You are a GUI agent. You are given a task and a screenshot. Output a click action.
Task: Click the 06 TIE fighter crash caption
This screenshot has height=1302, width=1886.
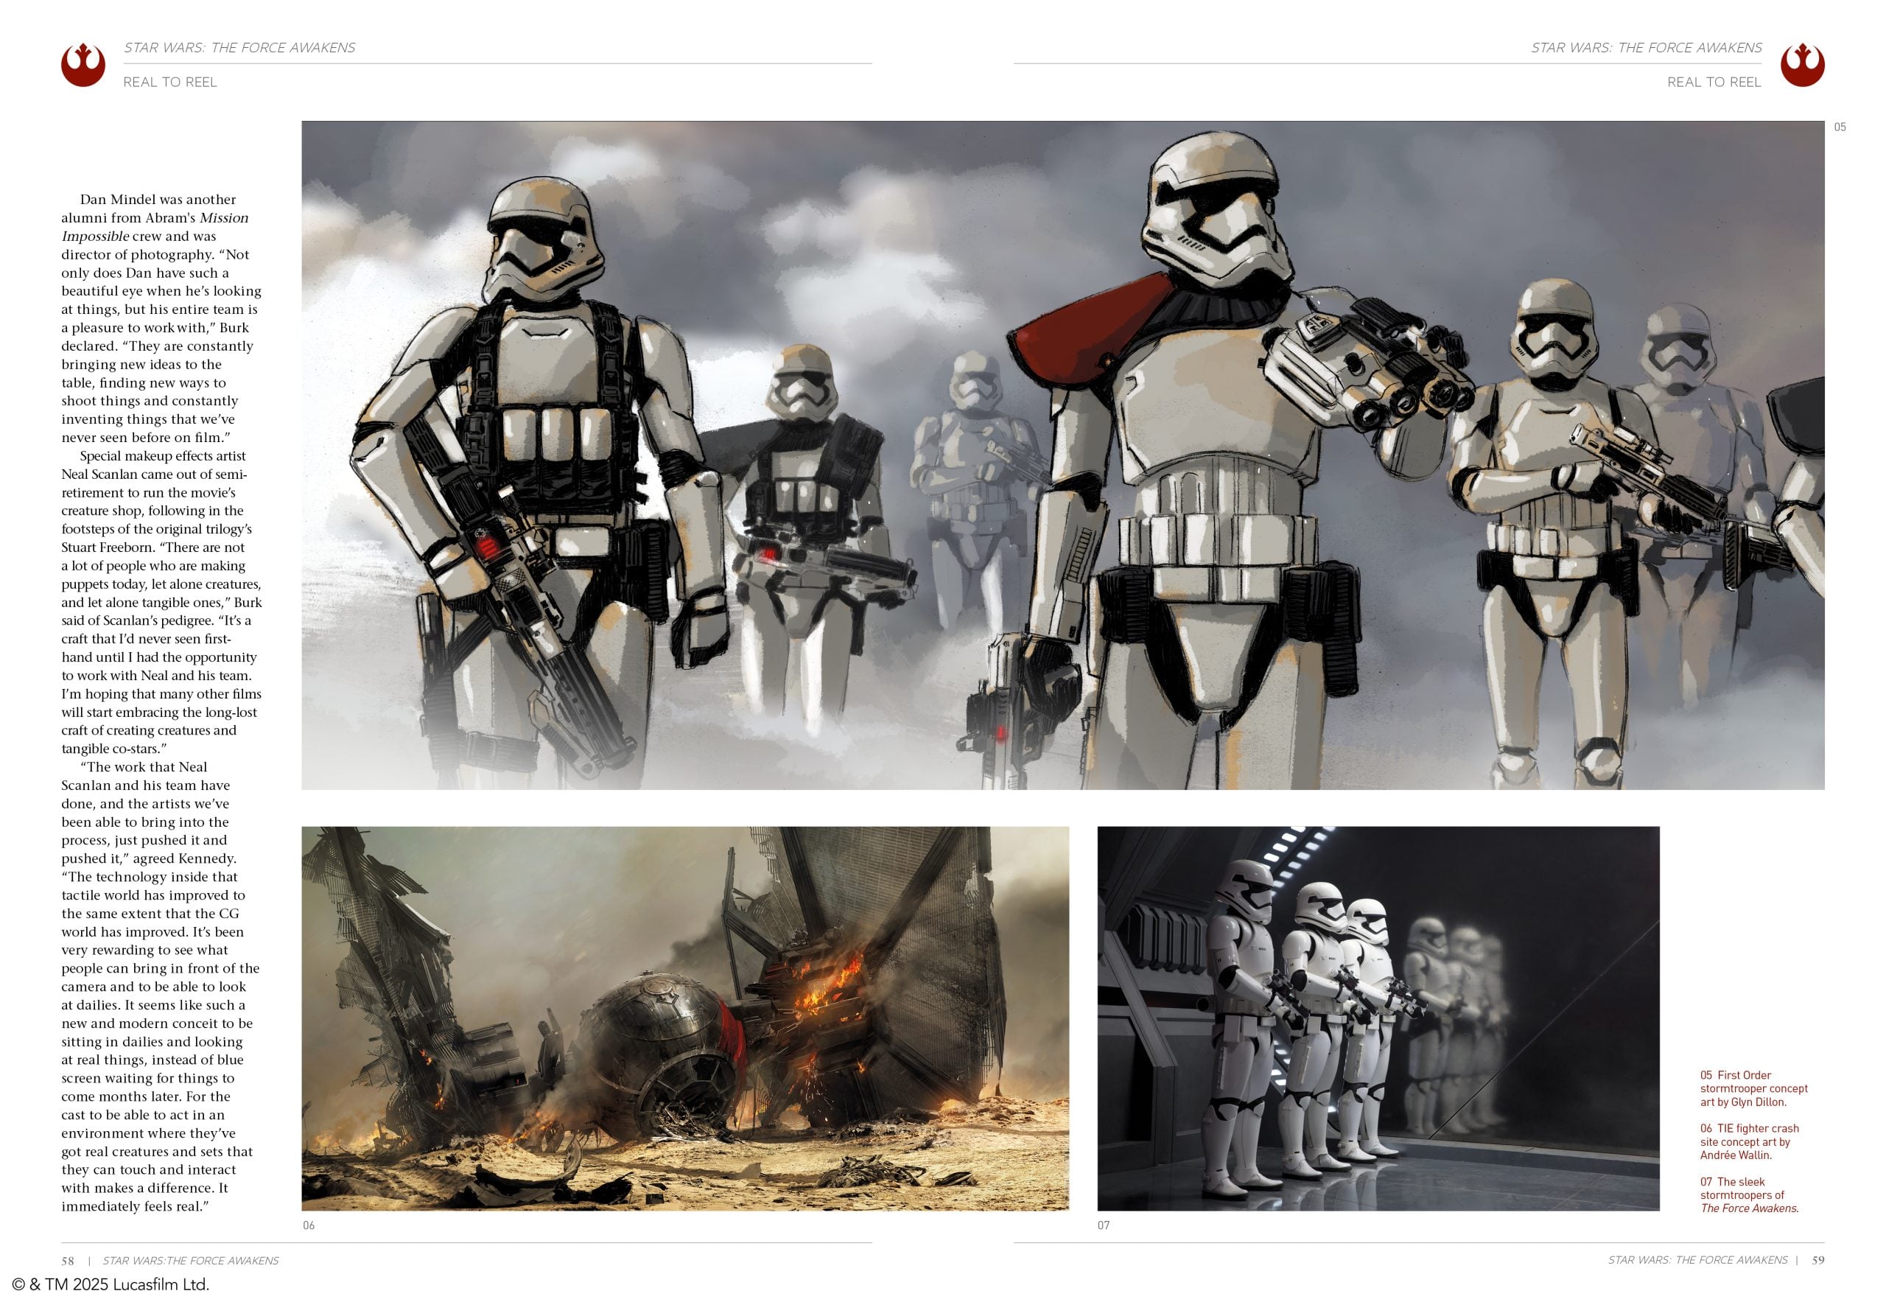[x=1748, y=1141]
